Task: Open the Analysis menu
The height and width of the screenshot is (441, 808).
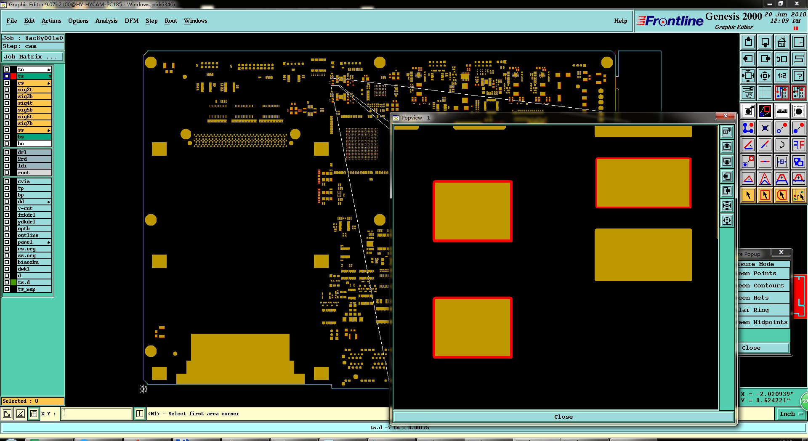Action: (x=106, y=21)
